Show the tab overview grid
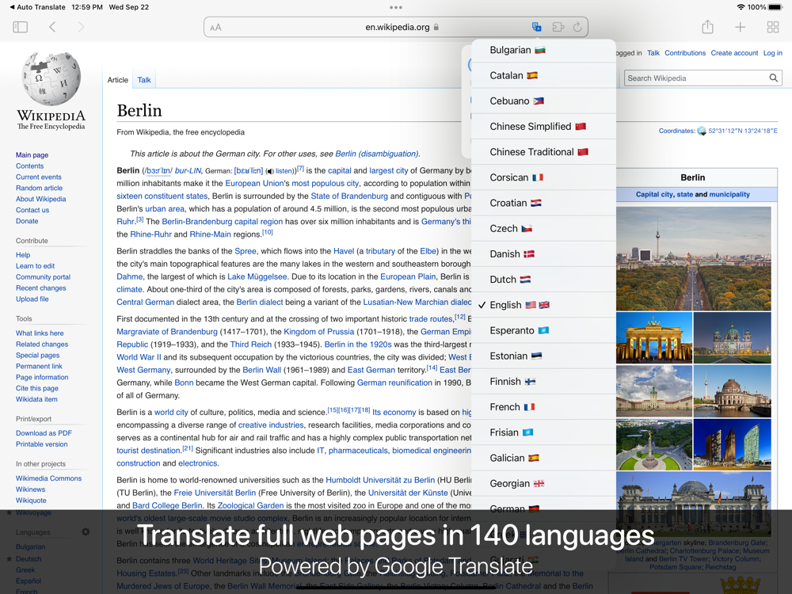 (x=773, y=27)
